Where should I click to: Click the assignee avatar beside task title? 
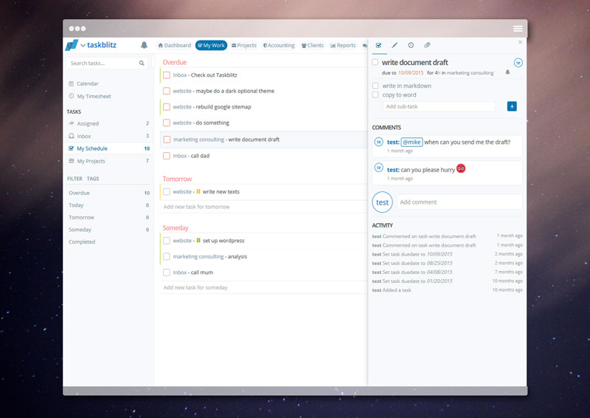[x=518, y=63]
